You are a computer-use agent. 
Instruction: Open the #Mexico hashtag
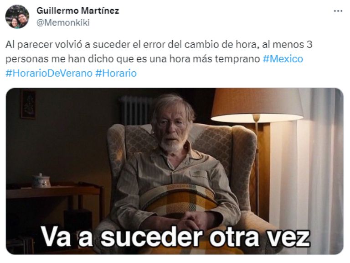283,59
